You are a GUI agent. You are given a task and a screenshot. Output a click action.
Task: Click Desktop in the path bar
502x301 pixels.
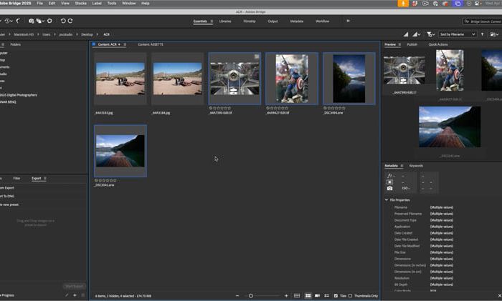click(87, 34)
